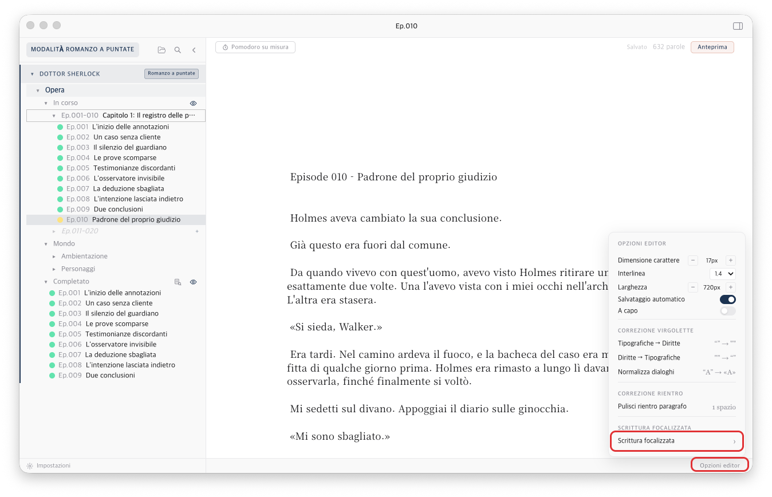772x497 pixels.
Task: Toggle right panel icon in title bar
Action: [x=738, y=26]
